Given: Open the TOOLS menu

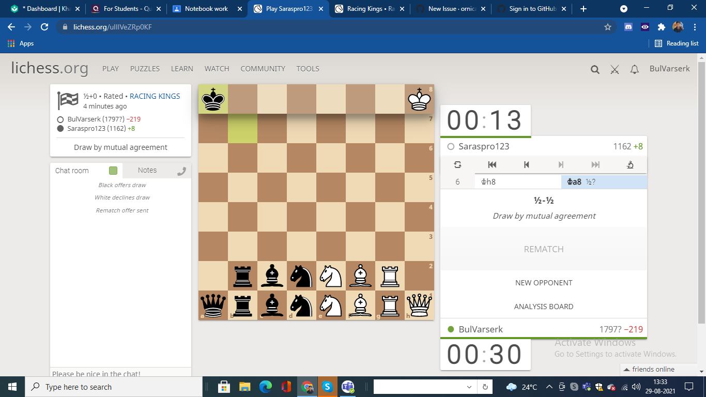Looking at the screenshot, I should click(x=308, y=69).
